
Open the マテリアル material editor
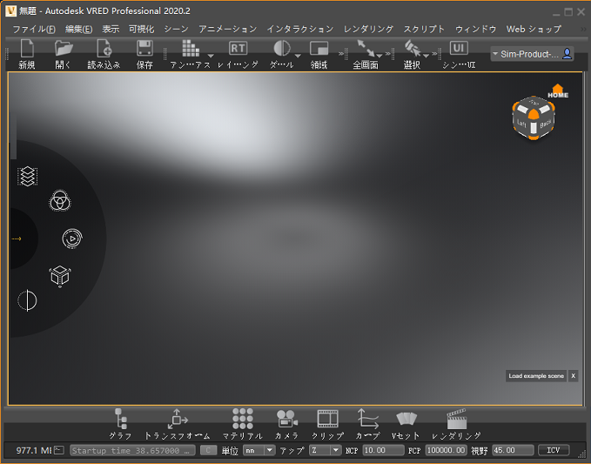(x=242, y=425)
